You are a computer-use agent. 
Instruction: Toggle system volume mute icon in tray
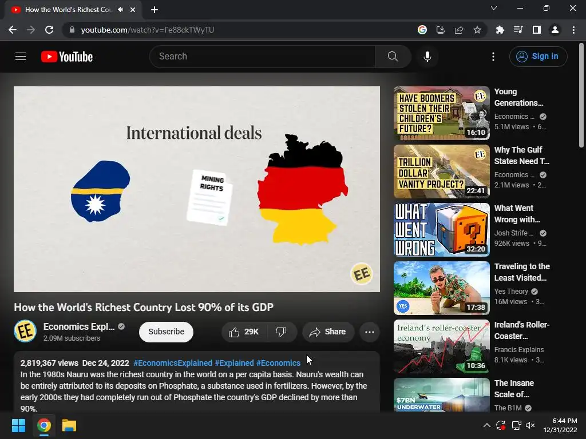pyautogui.click(x=530, y=425)
